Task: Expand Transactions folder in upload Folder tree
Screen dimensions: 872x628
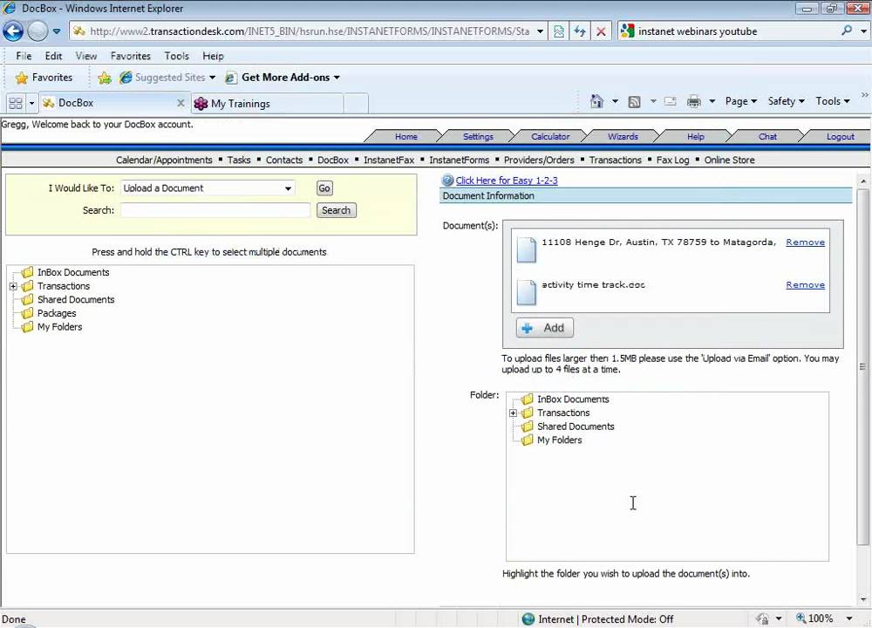Action: (514, 413)
